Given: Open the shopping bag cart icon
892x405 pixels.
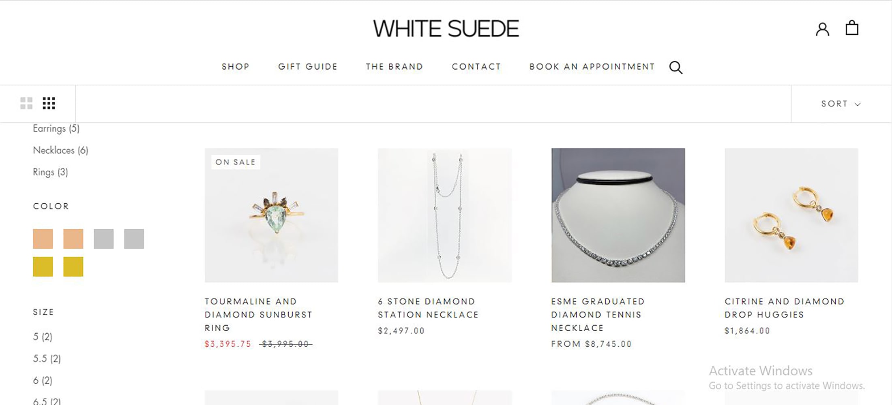Looking at the screenshot, I should [852, 28].
